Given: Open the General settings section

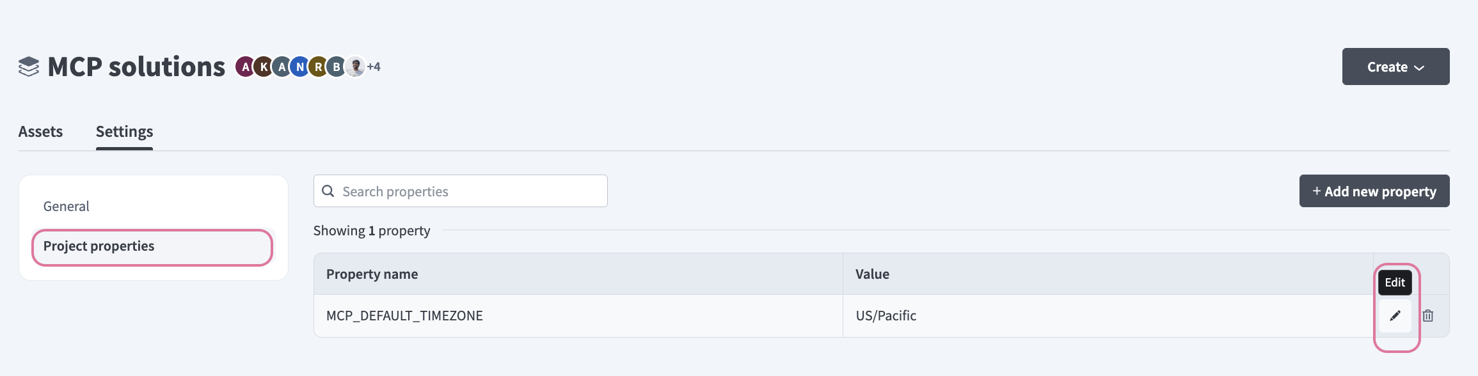Looking at the screenshot, I should (x=67, y=207).
